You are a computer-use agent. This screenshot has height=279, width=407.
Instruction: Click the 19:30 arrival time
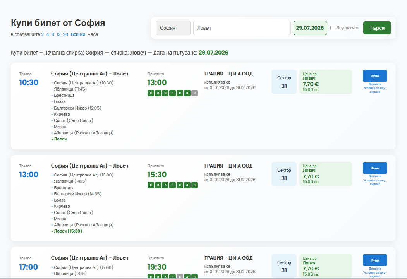tap(157, 267)
